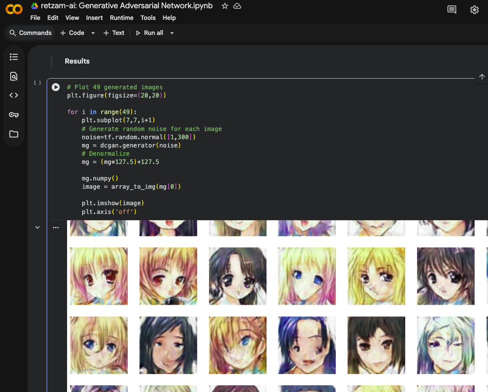Open the comments icon in the header
The height and width of the screenshot is (392, 488).
click(x=452, y=10)
